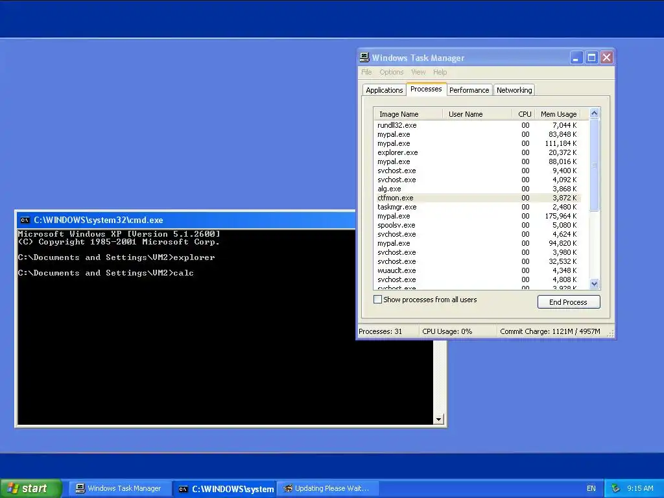Activate Windows Task Manager taskbar button
This screenshot has width=664, height=498.
tap(120, 489)
